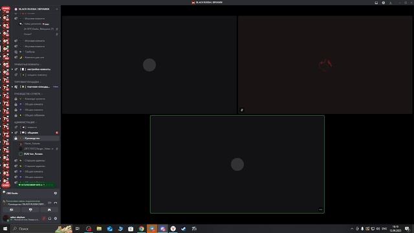The image size is (414, 233).
Task: Switch ENG input language in tray
Action: pyautogui.click(x=384, y=228)
